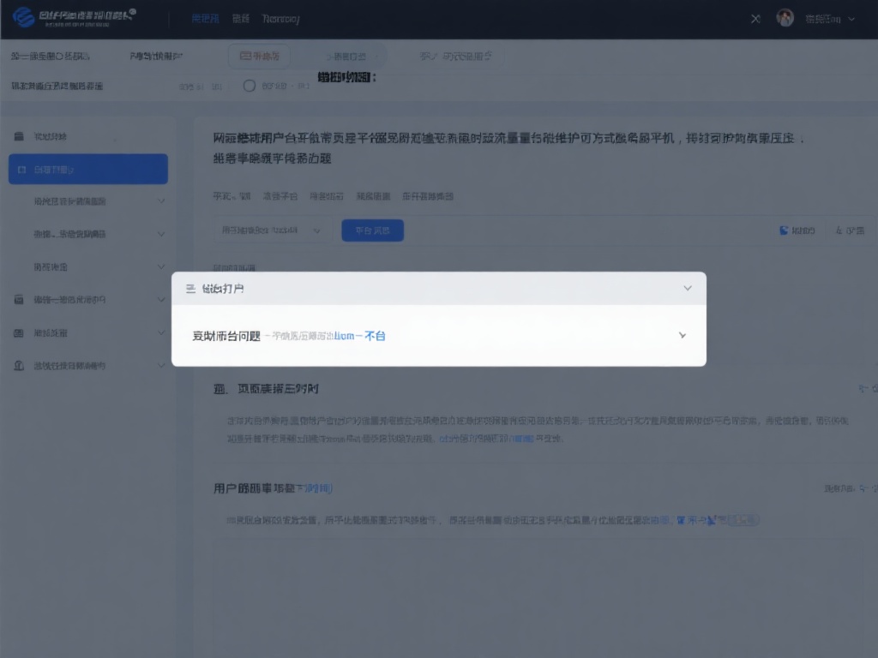Click the list icon on the FAQ card header
The width and height of the screenshot is (878, 658).
189,289
